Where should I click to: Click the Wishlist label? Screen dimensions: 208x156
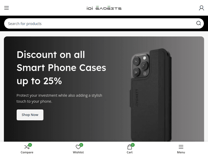click(x=78, y=152)
